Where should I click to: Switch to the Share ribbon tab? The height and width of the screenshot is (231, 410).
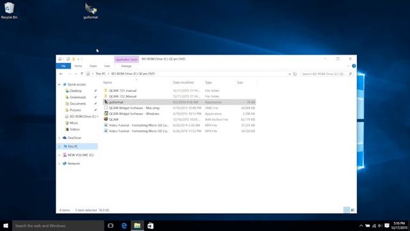click(93, 66)
